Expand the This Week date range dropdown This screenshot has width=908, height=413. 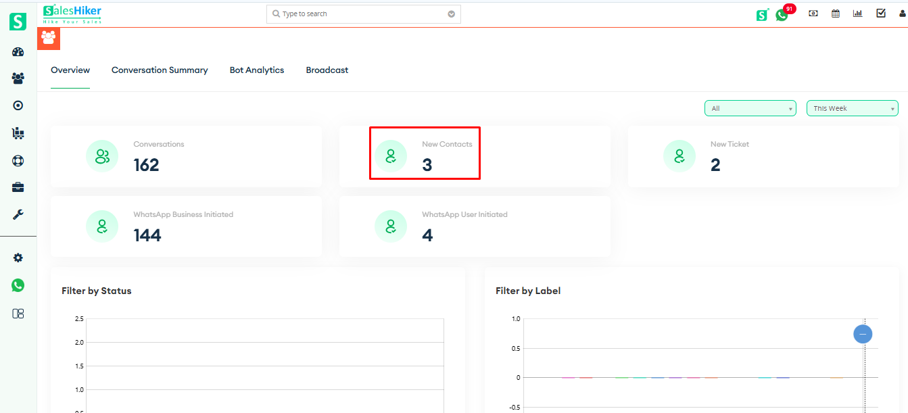pyautogui.click(x=852, y=107)
